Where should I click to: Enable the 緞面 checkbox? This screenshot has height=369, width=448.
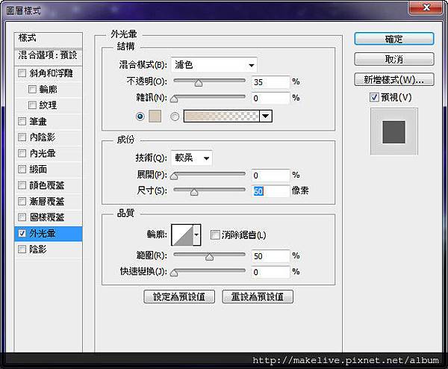coord(22,170)
